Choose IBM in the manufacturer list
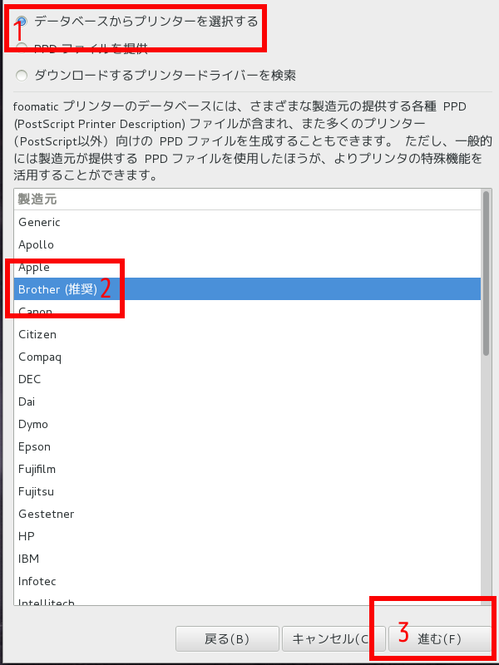 tap(28, 559)
